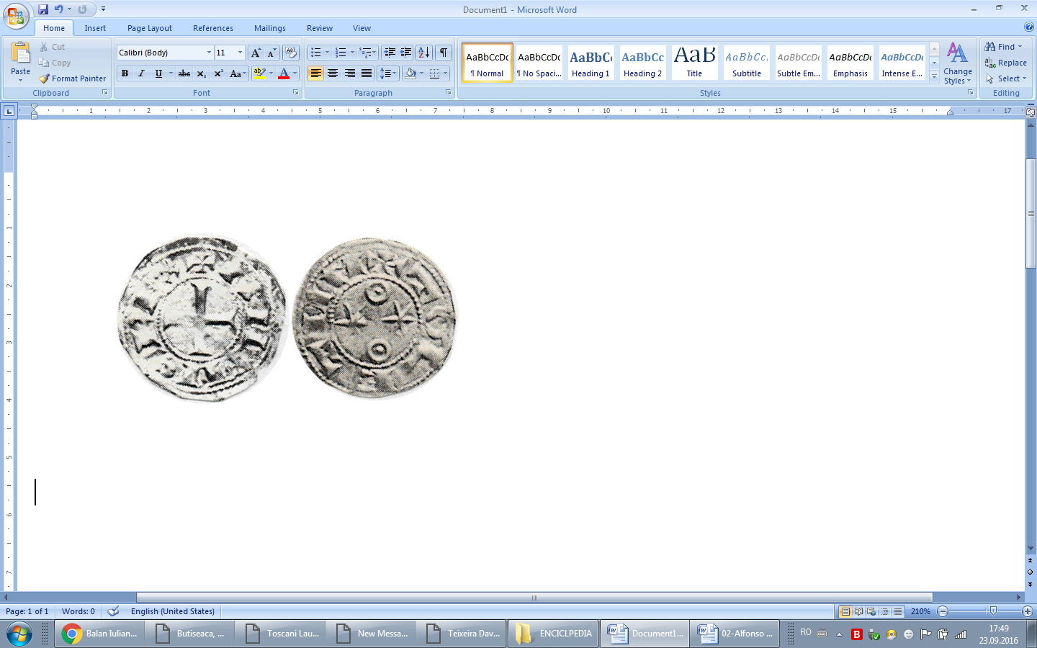Click the Save icon in Quick Access Toolbar

(43, 9)
